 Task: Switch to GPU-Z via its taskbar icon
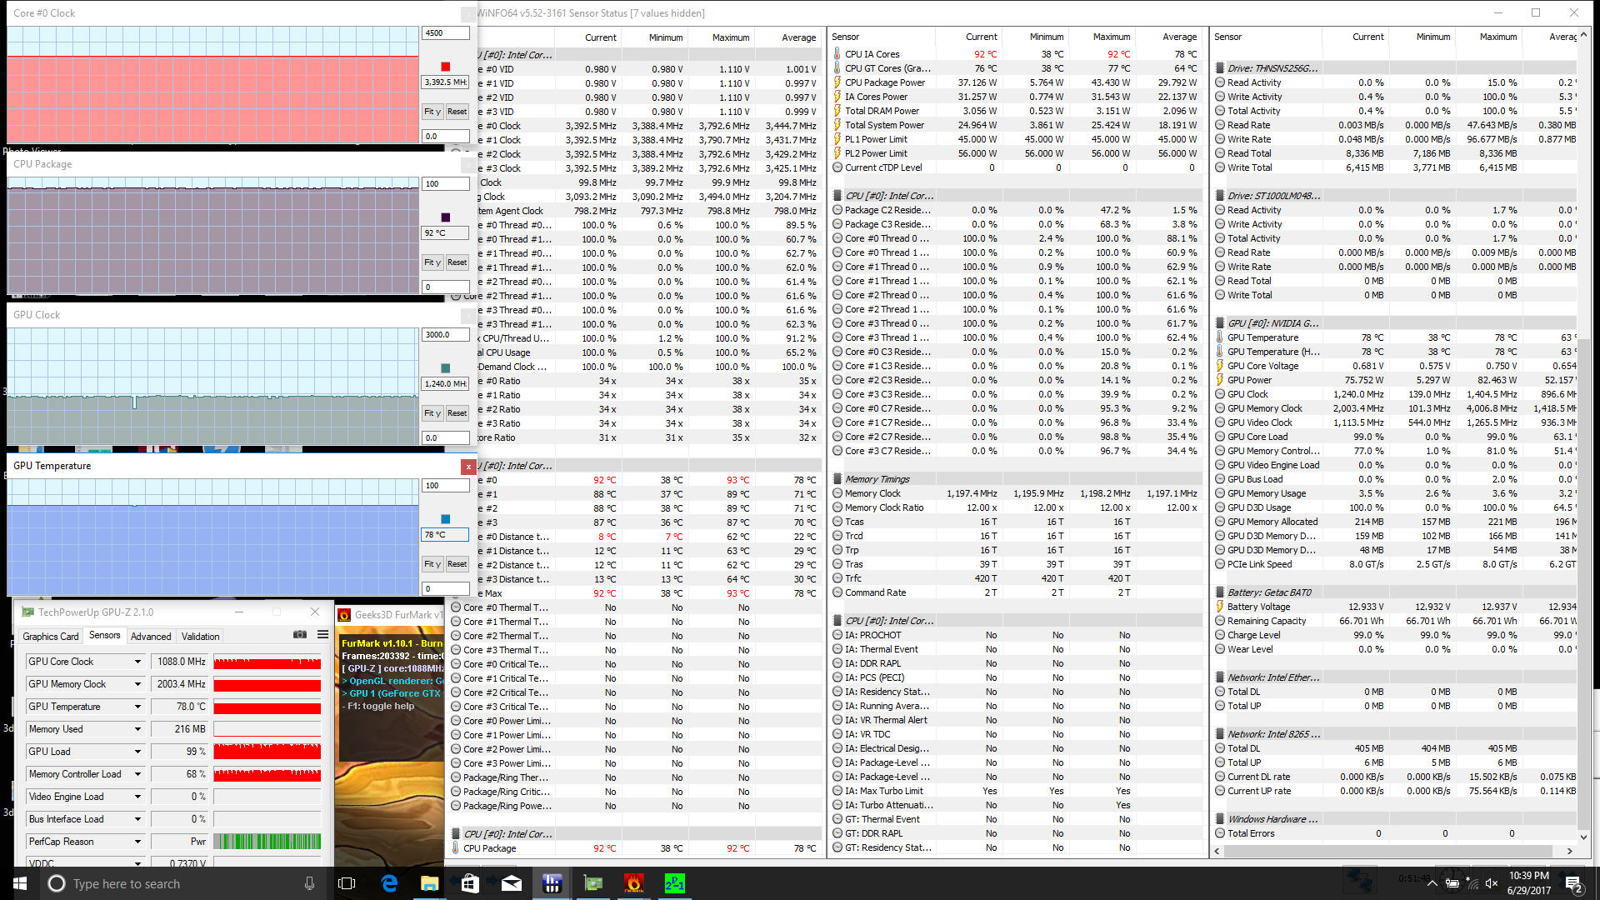(592, 883)
